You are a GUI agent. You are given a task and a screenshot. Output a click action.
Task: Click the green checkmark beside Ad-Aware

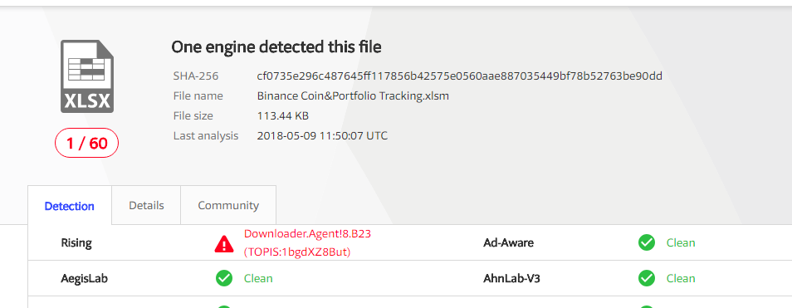[646, 243]
